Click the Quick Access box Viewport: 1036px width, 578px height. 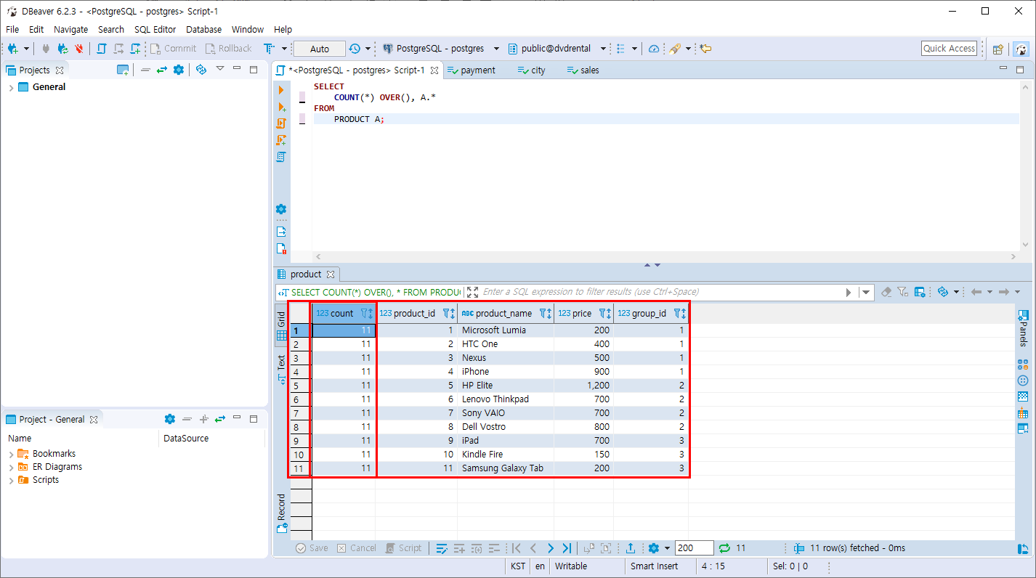[949, 49]
